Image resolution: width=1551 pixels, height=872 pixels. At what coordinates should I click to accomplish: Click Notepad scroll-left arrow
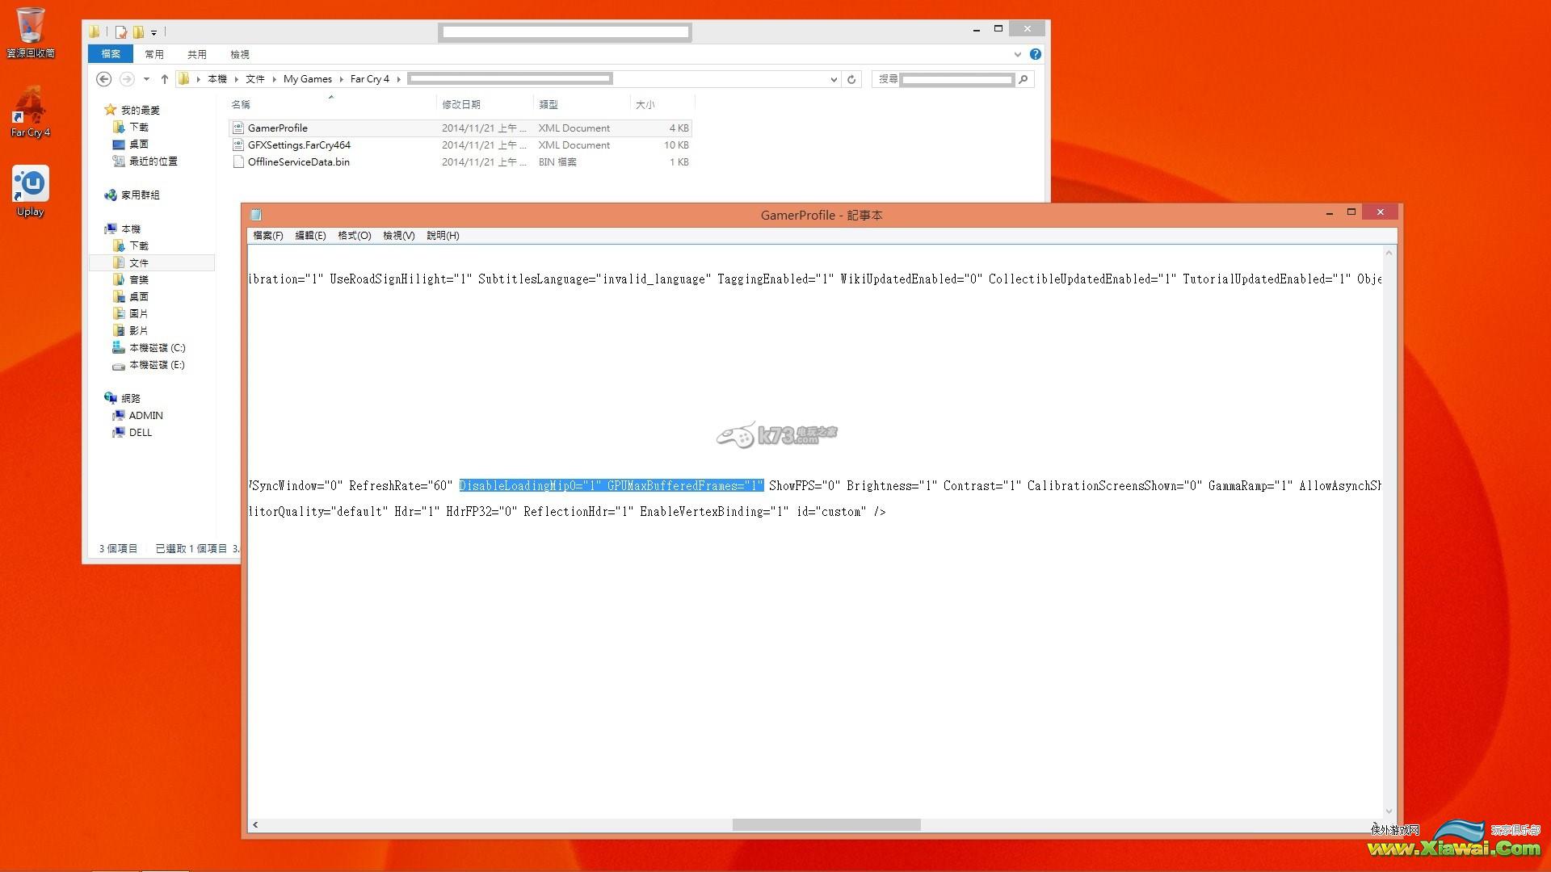coord(255,824)
